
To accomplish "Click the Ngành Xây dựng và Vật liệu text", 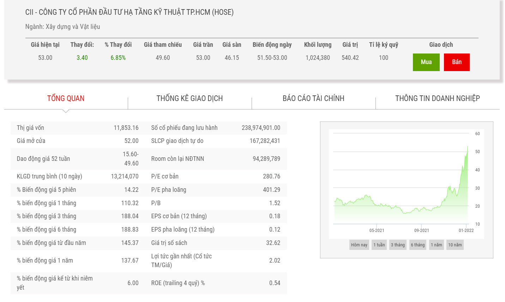I will (x=62, y=27).
